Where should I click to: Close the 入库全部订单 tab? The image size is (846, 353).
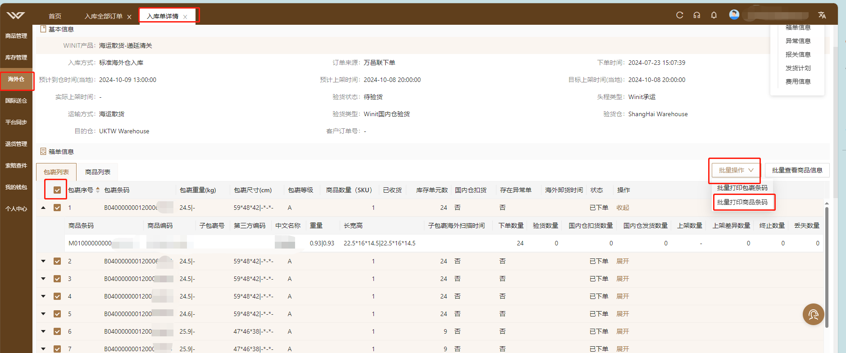pos(129,17)
